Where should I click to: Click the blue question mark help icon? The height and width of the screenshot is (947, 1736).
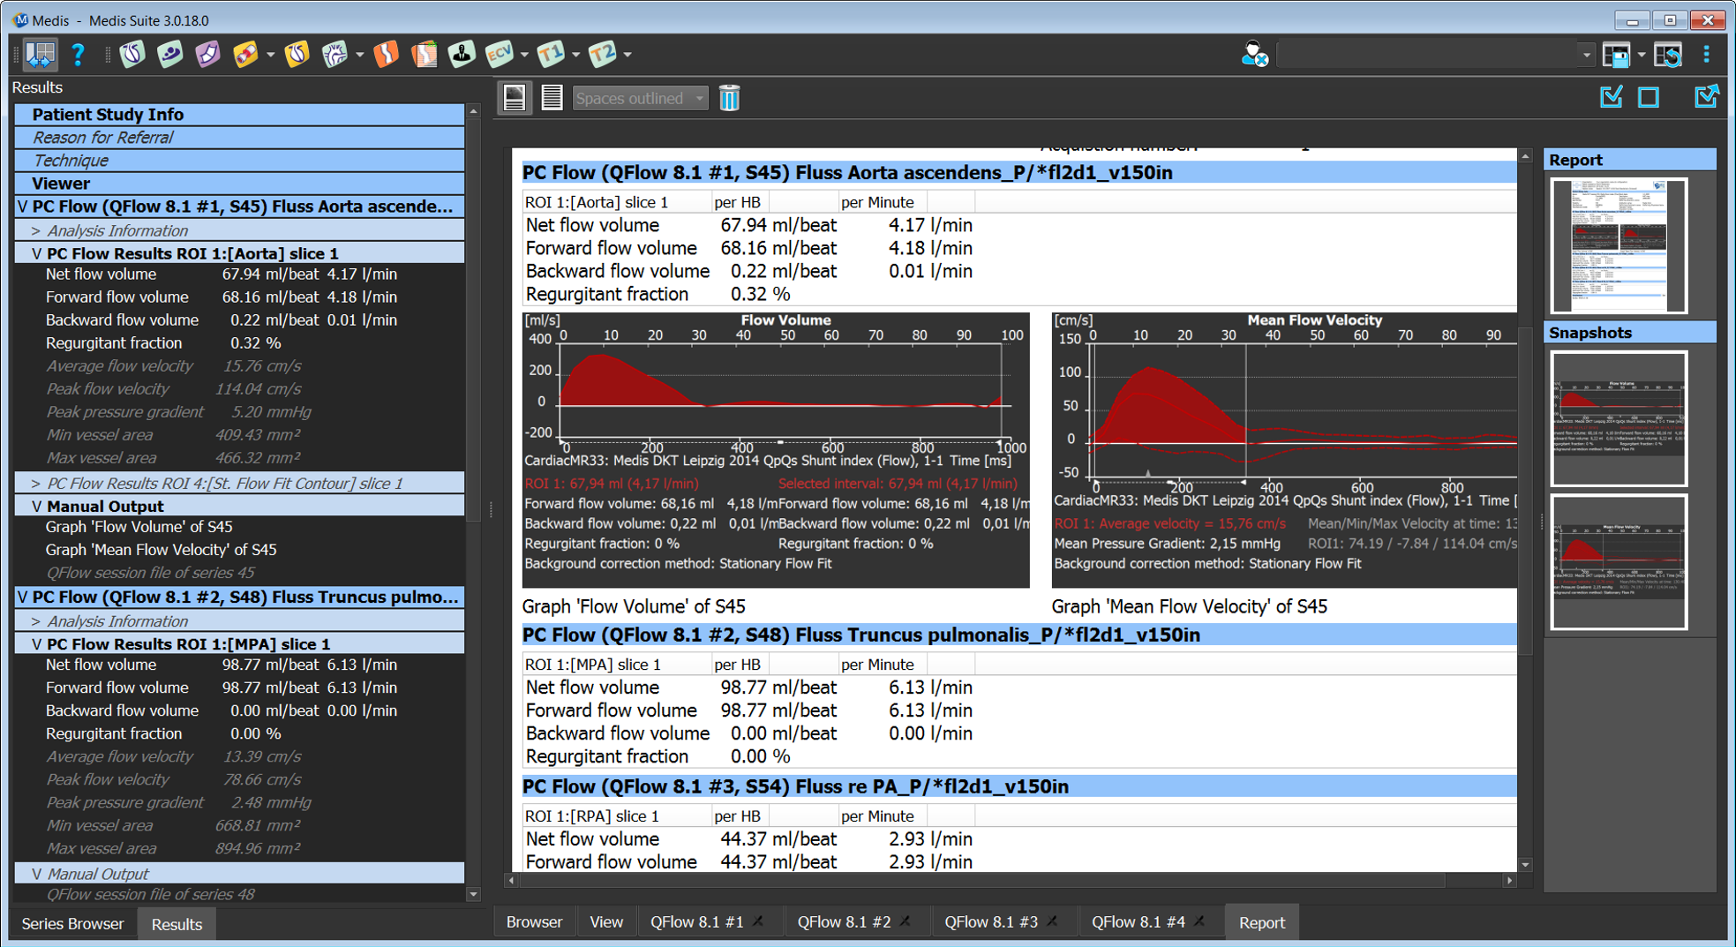79,55
